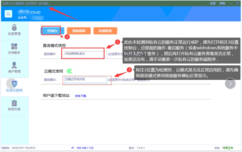Click the 服务器ID input field

85,80
